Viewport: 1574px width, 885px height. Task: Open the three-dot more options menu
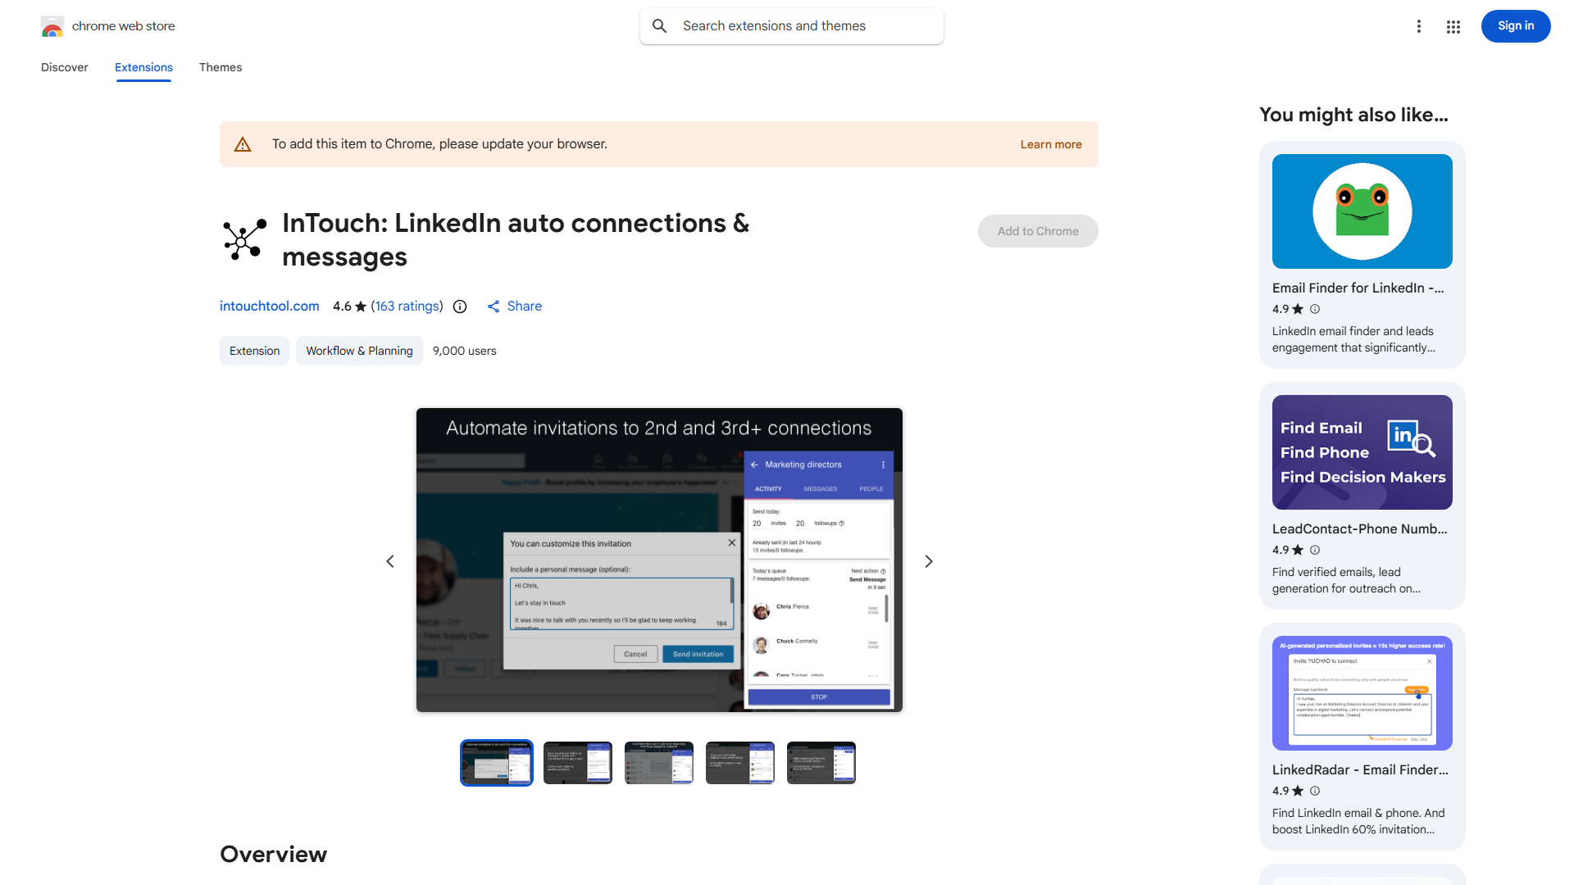tap(1419, 26)
